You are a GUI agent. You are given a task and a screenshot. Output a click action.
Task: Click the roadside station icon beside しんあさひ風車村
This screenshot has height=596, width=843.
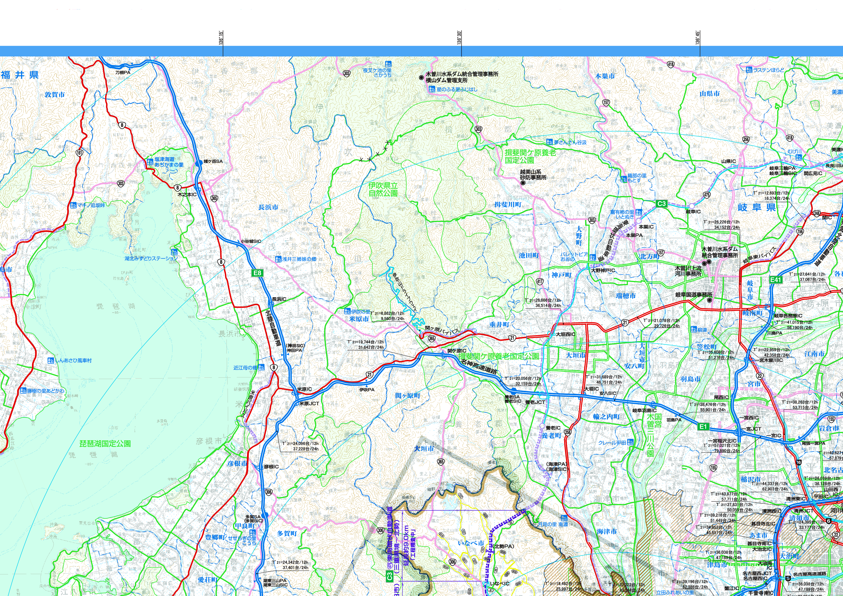tap(51, 360)
